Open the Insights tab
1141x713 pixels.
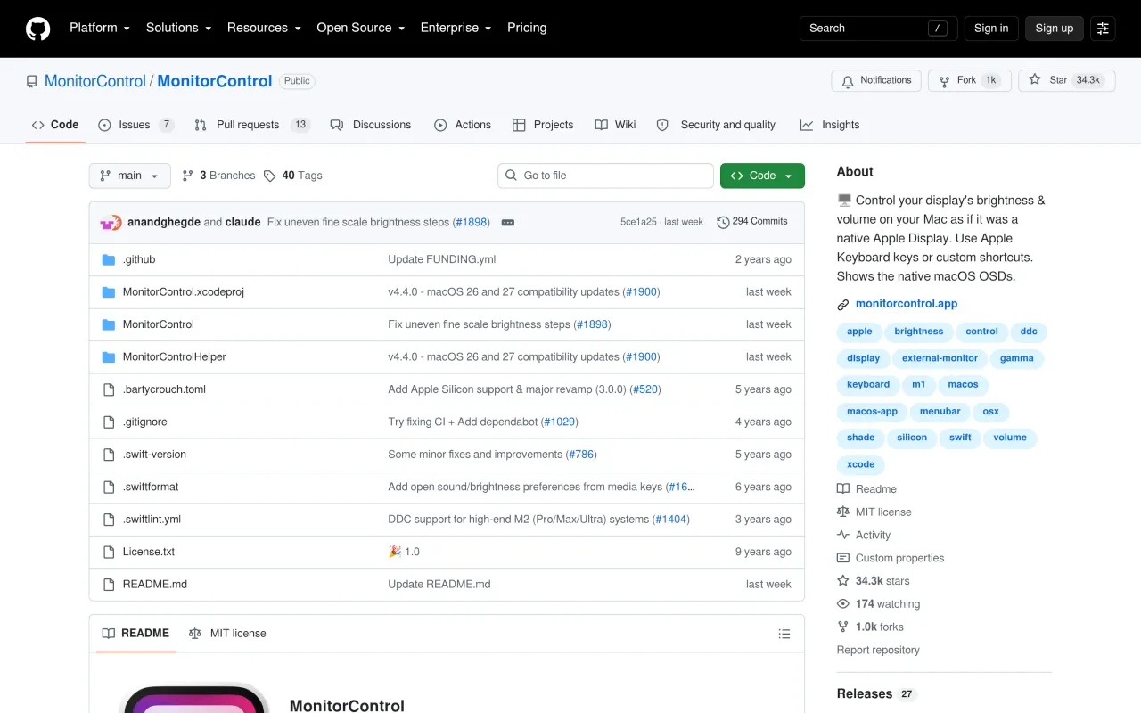pos(830,126)
